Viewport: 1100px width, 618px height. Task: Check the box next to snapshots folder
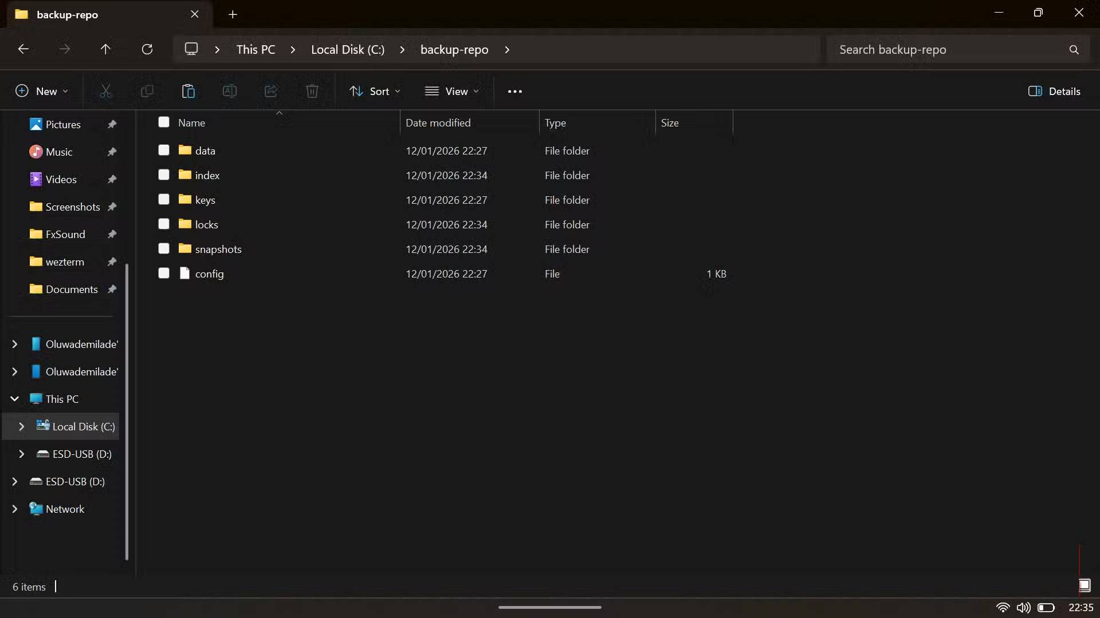coord(164,248)
